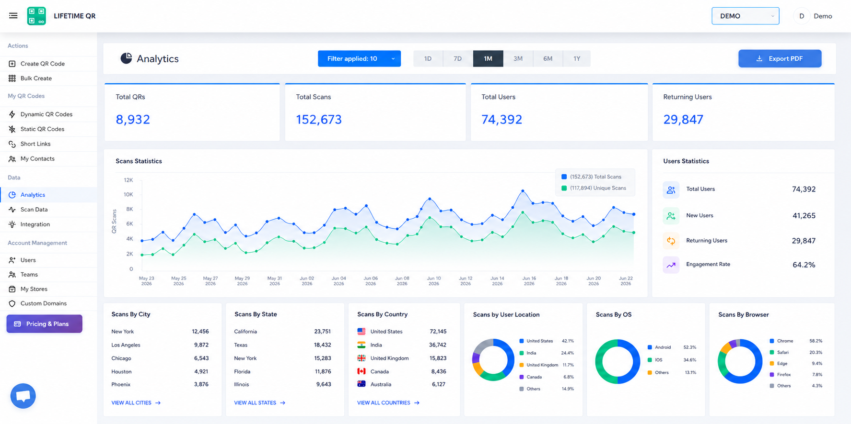This screenshot has width=851, height=424.
Task: Expand the Filter applied: 10 dropdown
Action: (x=359, y=58)
